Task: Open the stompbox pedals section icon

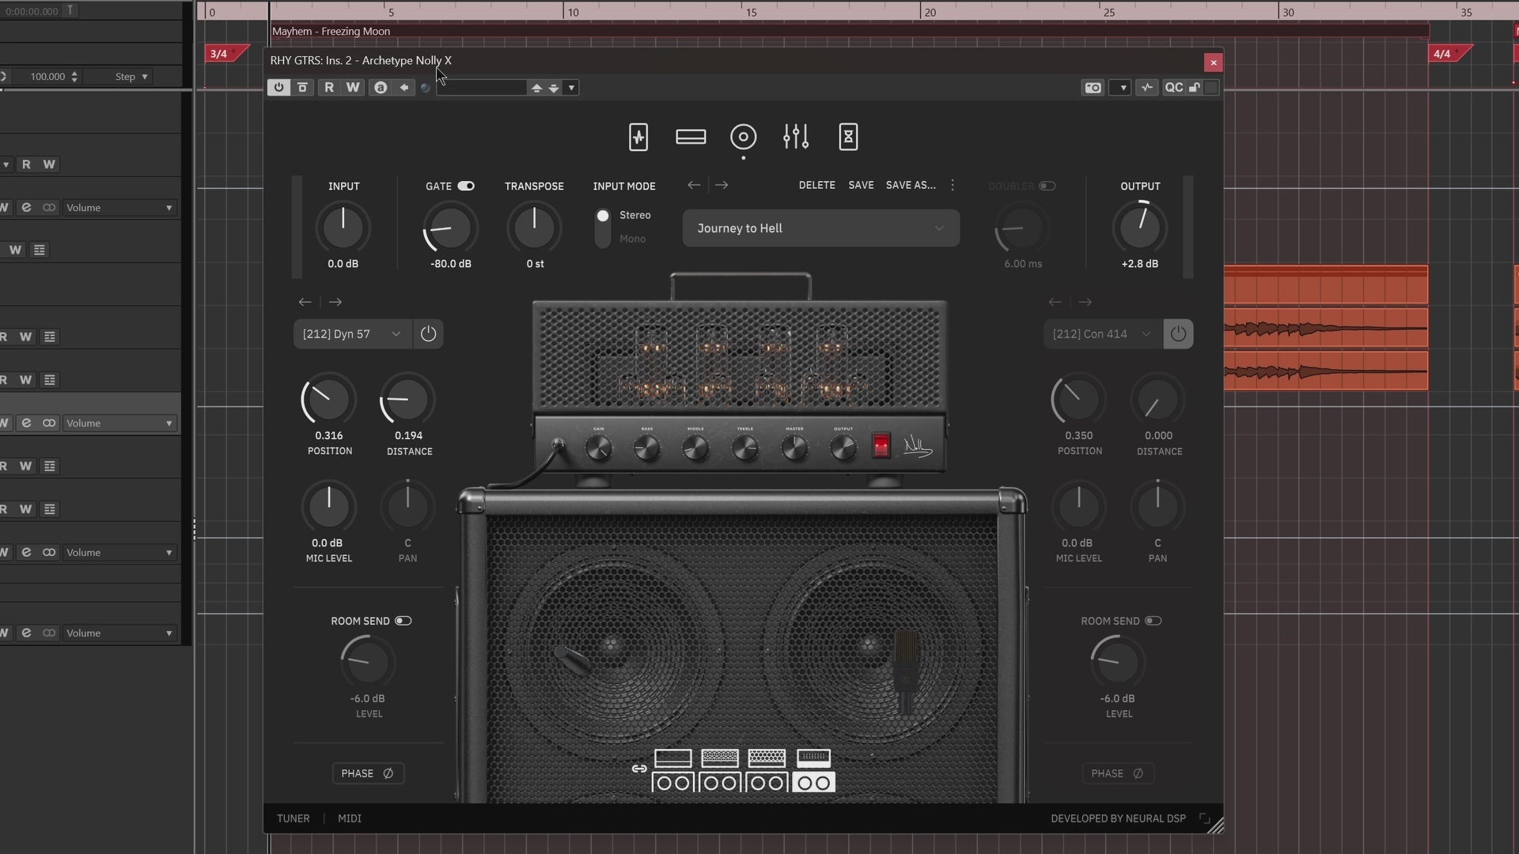Action: pyautogui.click(x=638, y=137)
